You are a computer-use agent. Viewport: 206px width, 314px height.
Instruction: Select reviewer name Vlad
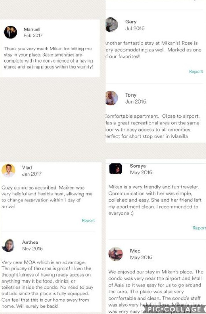(x=27, y=167)
